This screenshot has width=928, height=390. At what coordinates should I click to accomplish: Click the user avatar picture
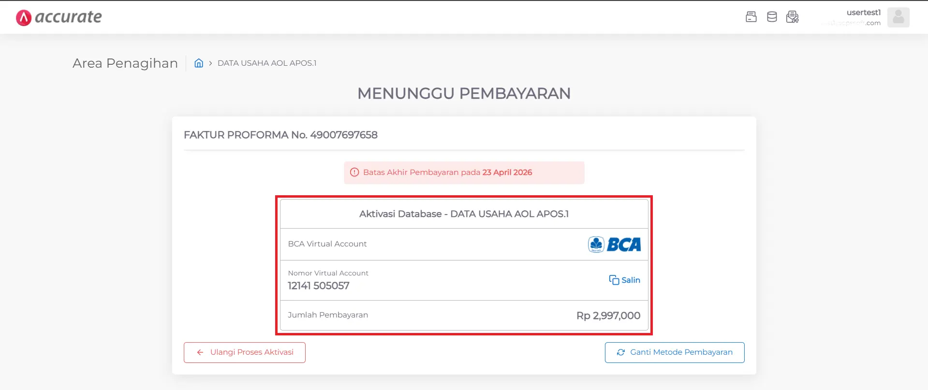tap(898, 17)
